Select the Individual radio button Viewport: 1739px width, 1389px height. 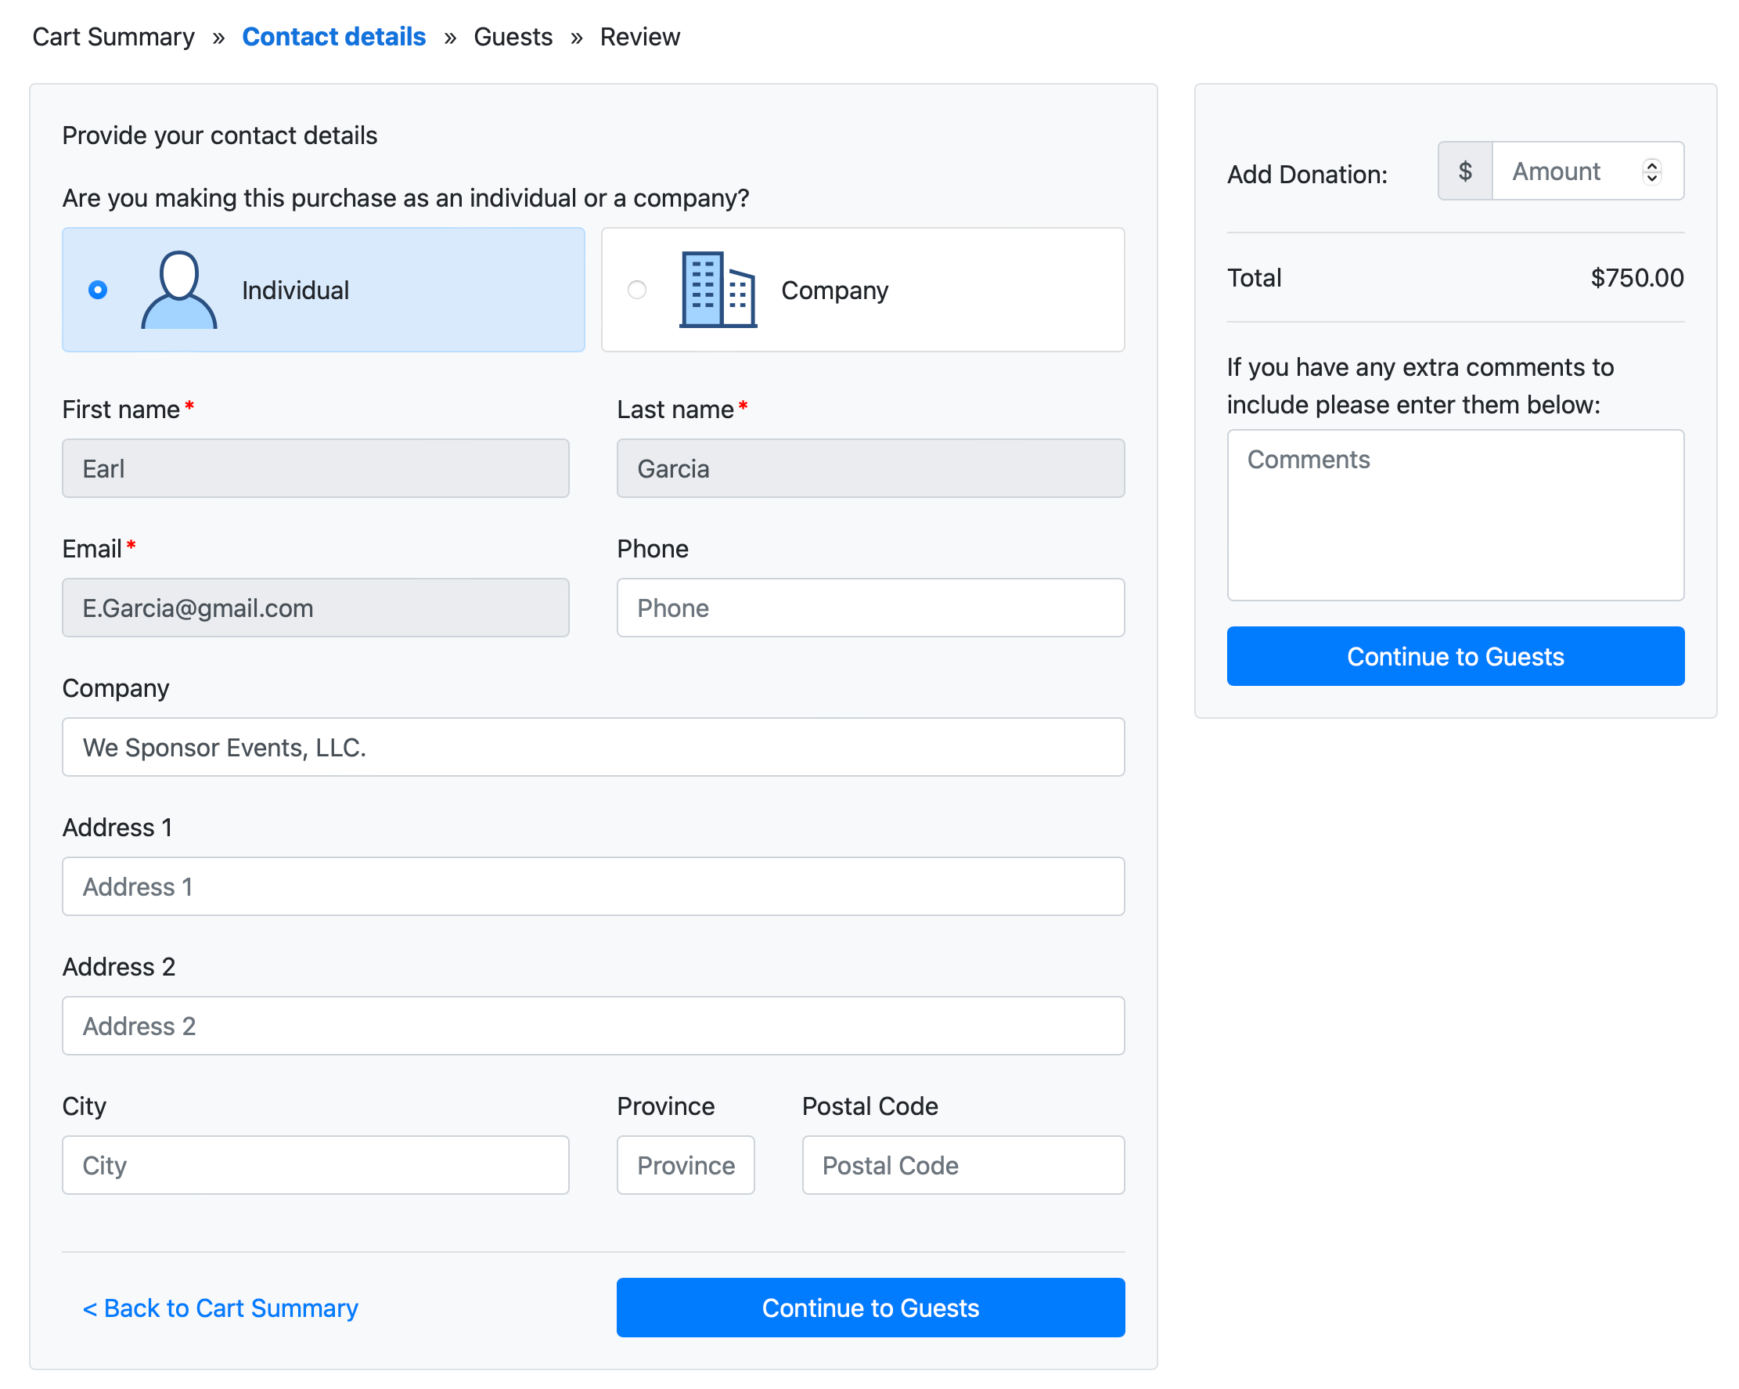(x=98, y=290)
